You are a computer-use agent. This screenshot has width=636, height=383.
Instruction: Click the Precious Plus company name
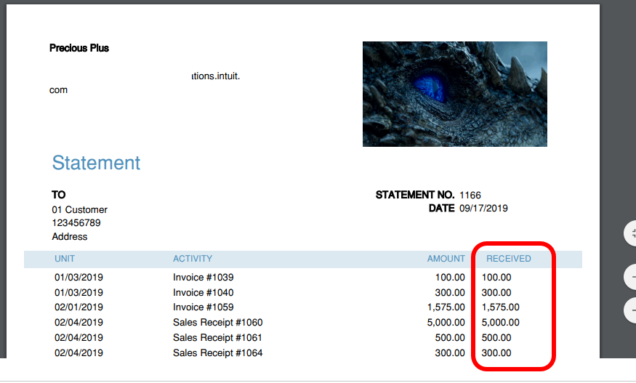[x=79, y=48]
